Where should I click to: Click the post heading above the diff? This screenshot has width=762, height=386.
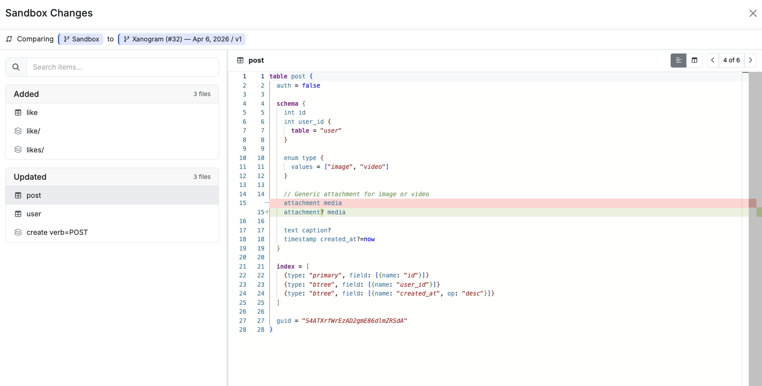tap(256, 60)
